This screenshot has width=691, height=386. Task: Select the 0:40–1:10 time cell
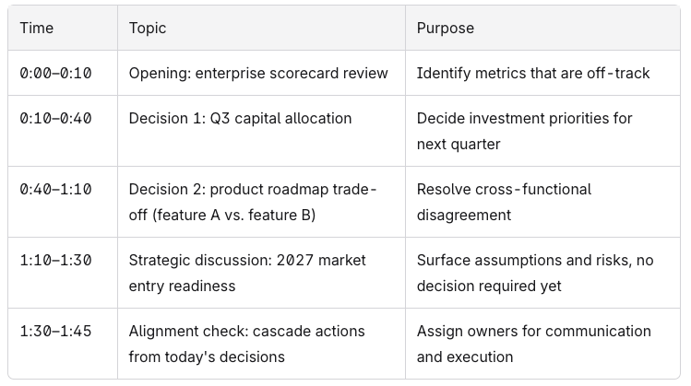tap(63, 202)
